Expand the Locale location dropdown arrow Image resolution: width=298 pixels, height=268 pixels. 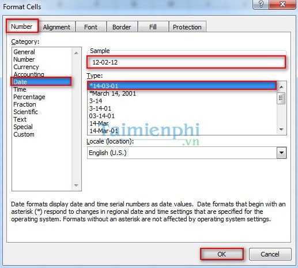[282, 153]
